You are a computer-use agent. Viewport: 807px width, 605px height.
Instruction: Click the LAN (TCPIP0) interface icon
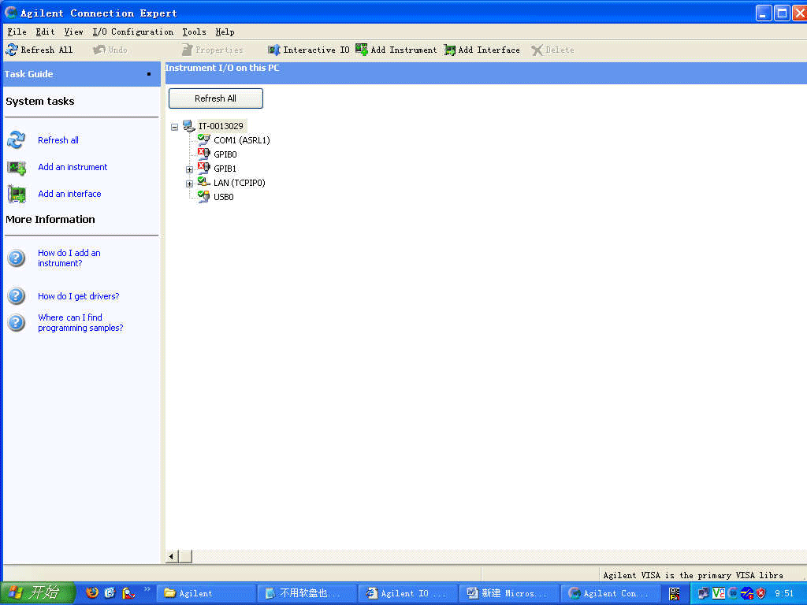pos(204,182)
